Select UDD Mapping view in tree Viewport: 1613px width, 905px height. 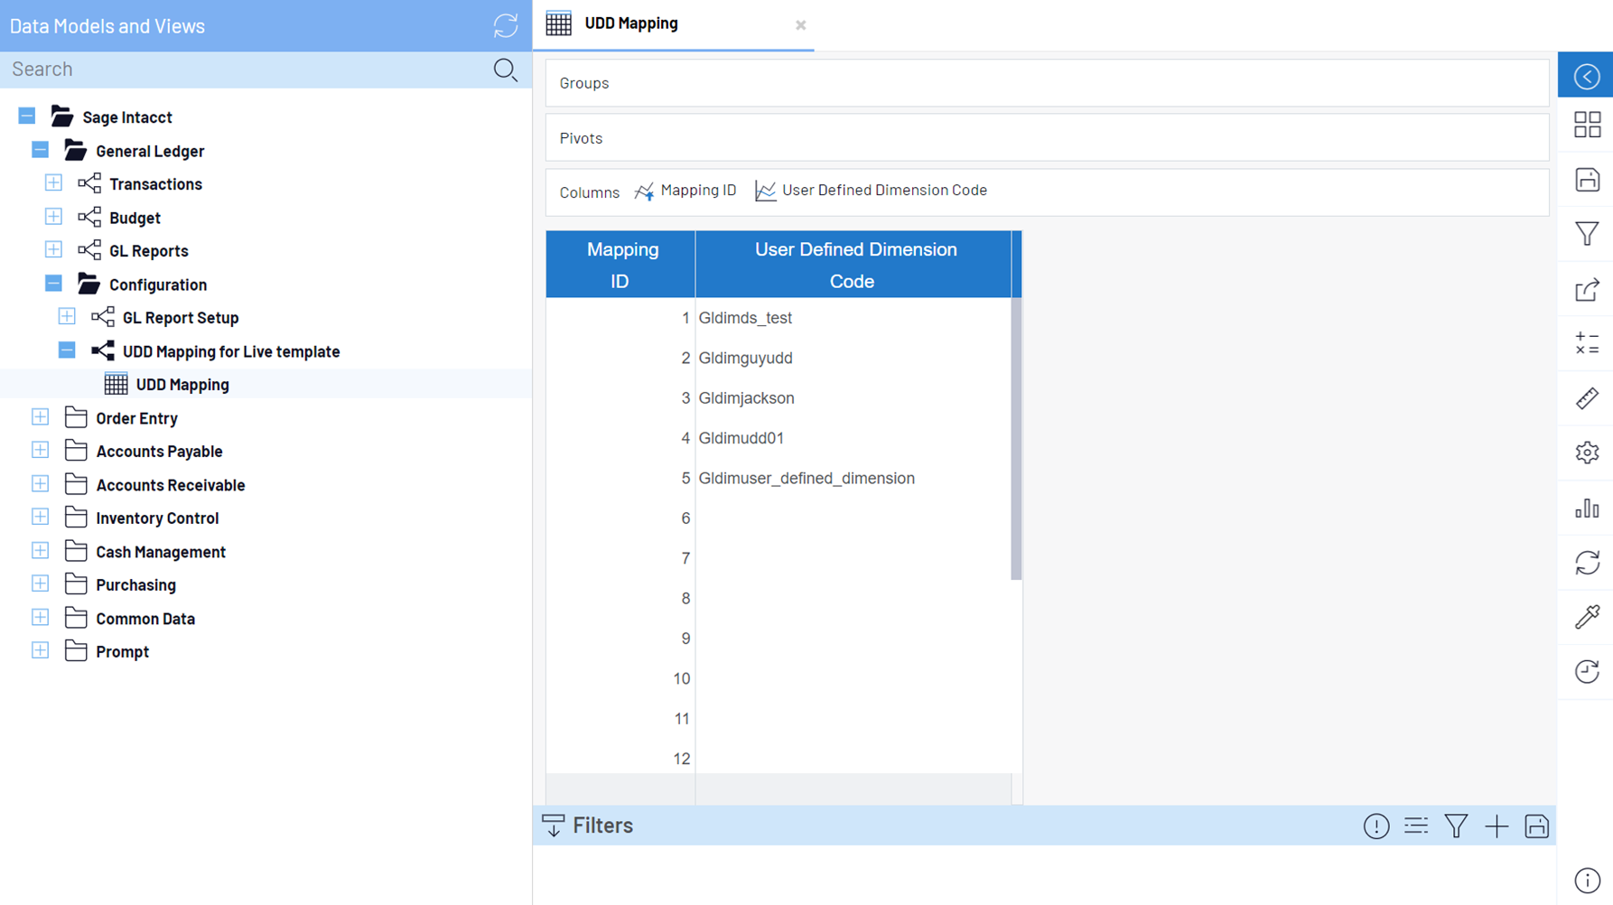[182, 385]
